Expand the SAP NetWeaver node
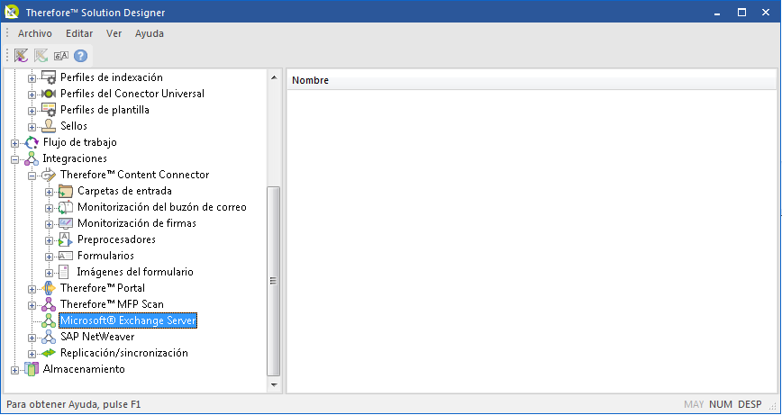This screenshot has width=782, height=415. [x=32, y=338]
